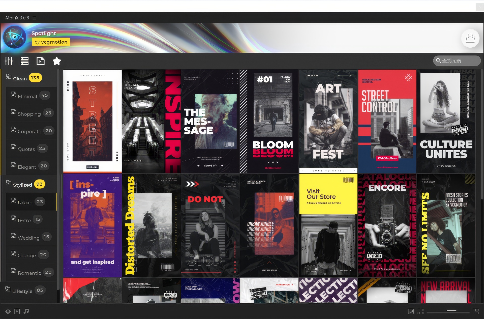484x319 pixels.
Task: Select the ENCORE camera template
Action: click(x=387, y=226)
